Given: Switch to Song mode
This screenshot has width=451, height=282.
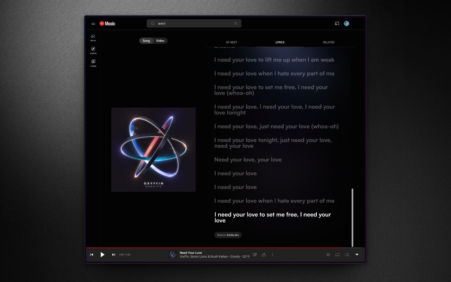Looking at the screenshot, I should tap(146, 41).
